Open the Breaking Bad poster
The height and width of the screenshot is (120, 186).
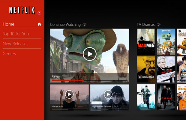pos(146,69)
